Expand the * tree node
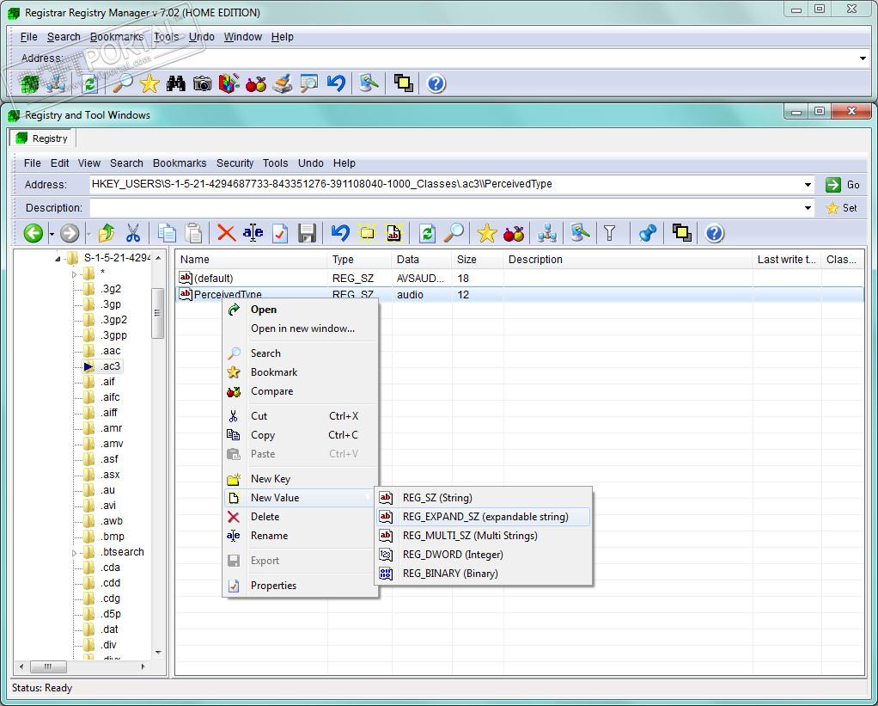Screen dimensions: 878x706 75,274
